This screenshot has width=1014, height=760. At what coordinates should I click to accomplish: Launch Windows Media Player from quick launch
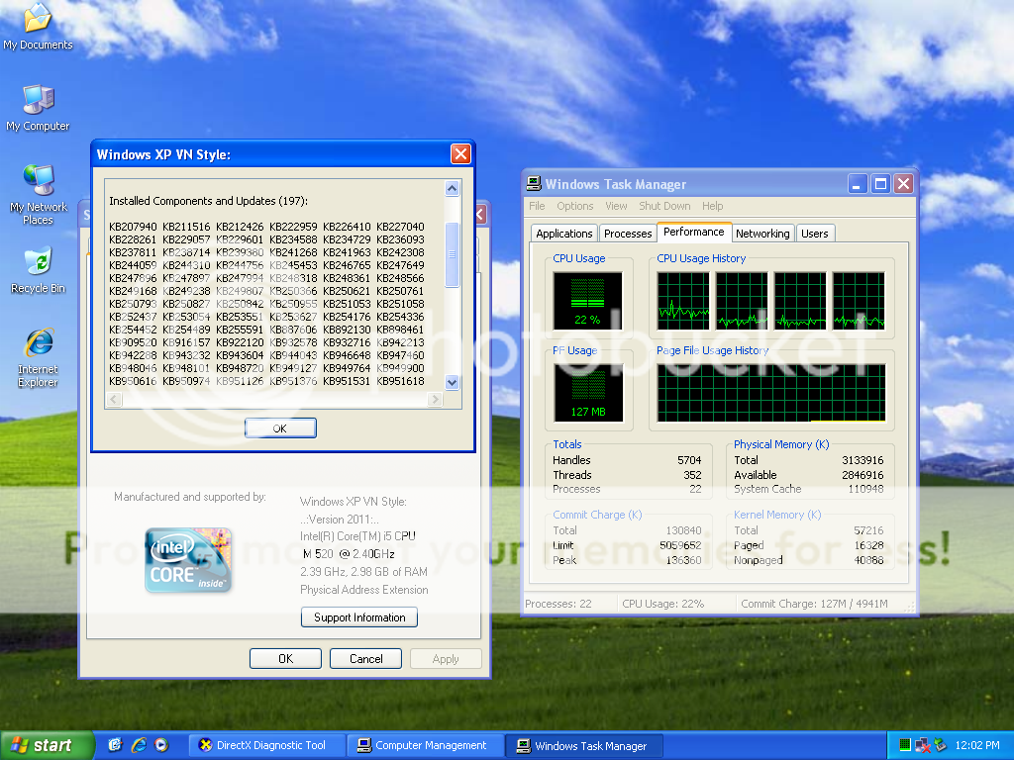pos(161,745)
